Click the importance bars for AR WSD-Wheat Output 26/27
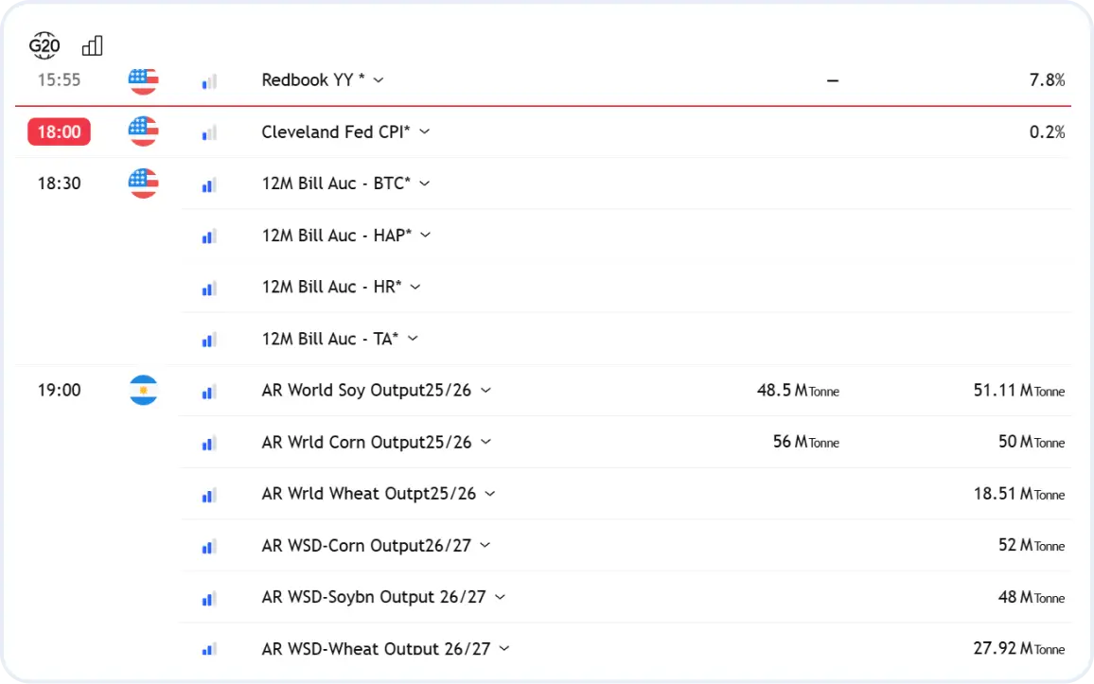This screenshot has height=684, width=1094. click(209, 649)
